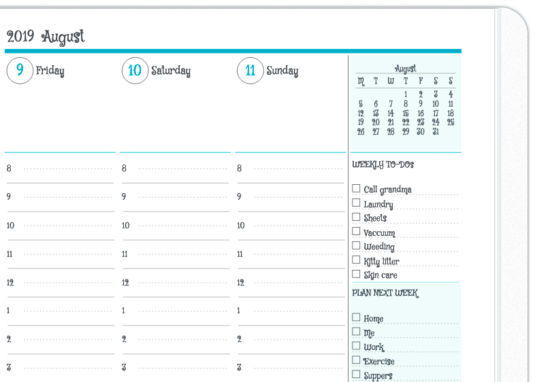Select 20 in the mini calendar
This screenshot has height=382, width=535.
tap(376, 122)
